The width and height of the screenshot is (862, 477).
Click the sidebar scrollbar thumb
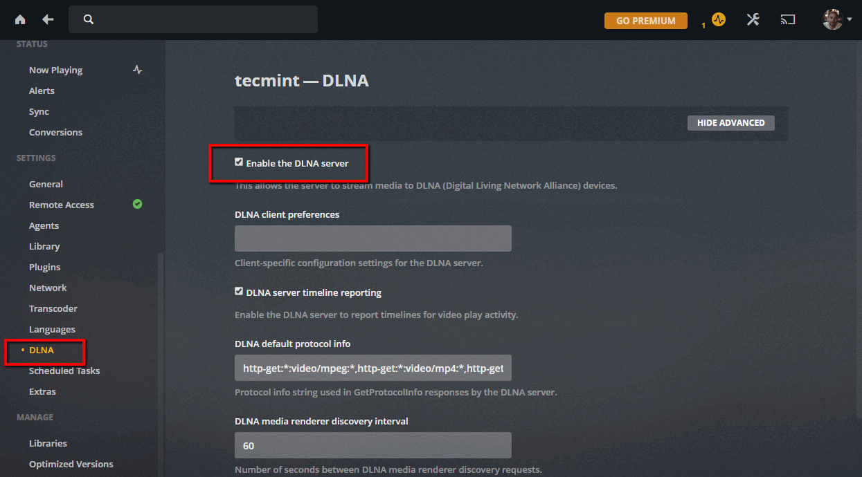pos(161,359)
